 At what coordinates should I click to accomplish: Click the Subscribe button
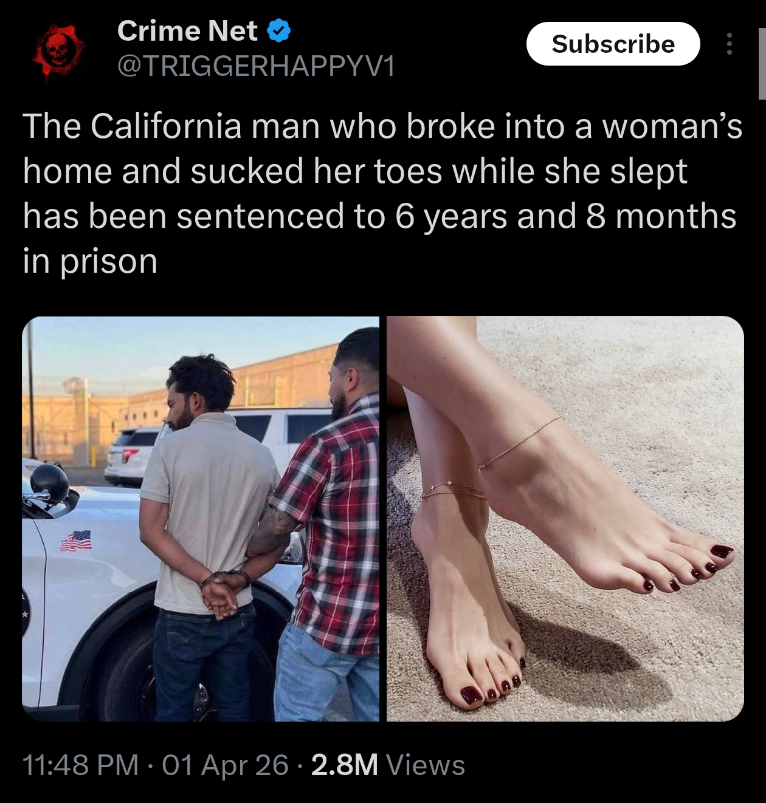613,44
